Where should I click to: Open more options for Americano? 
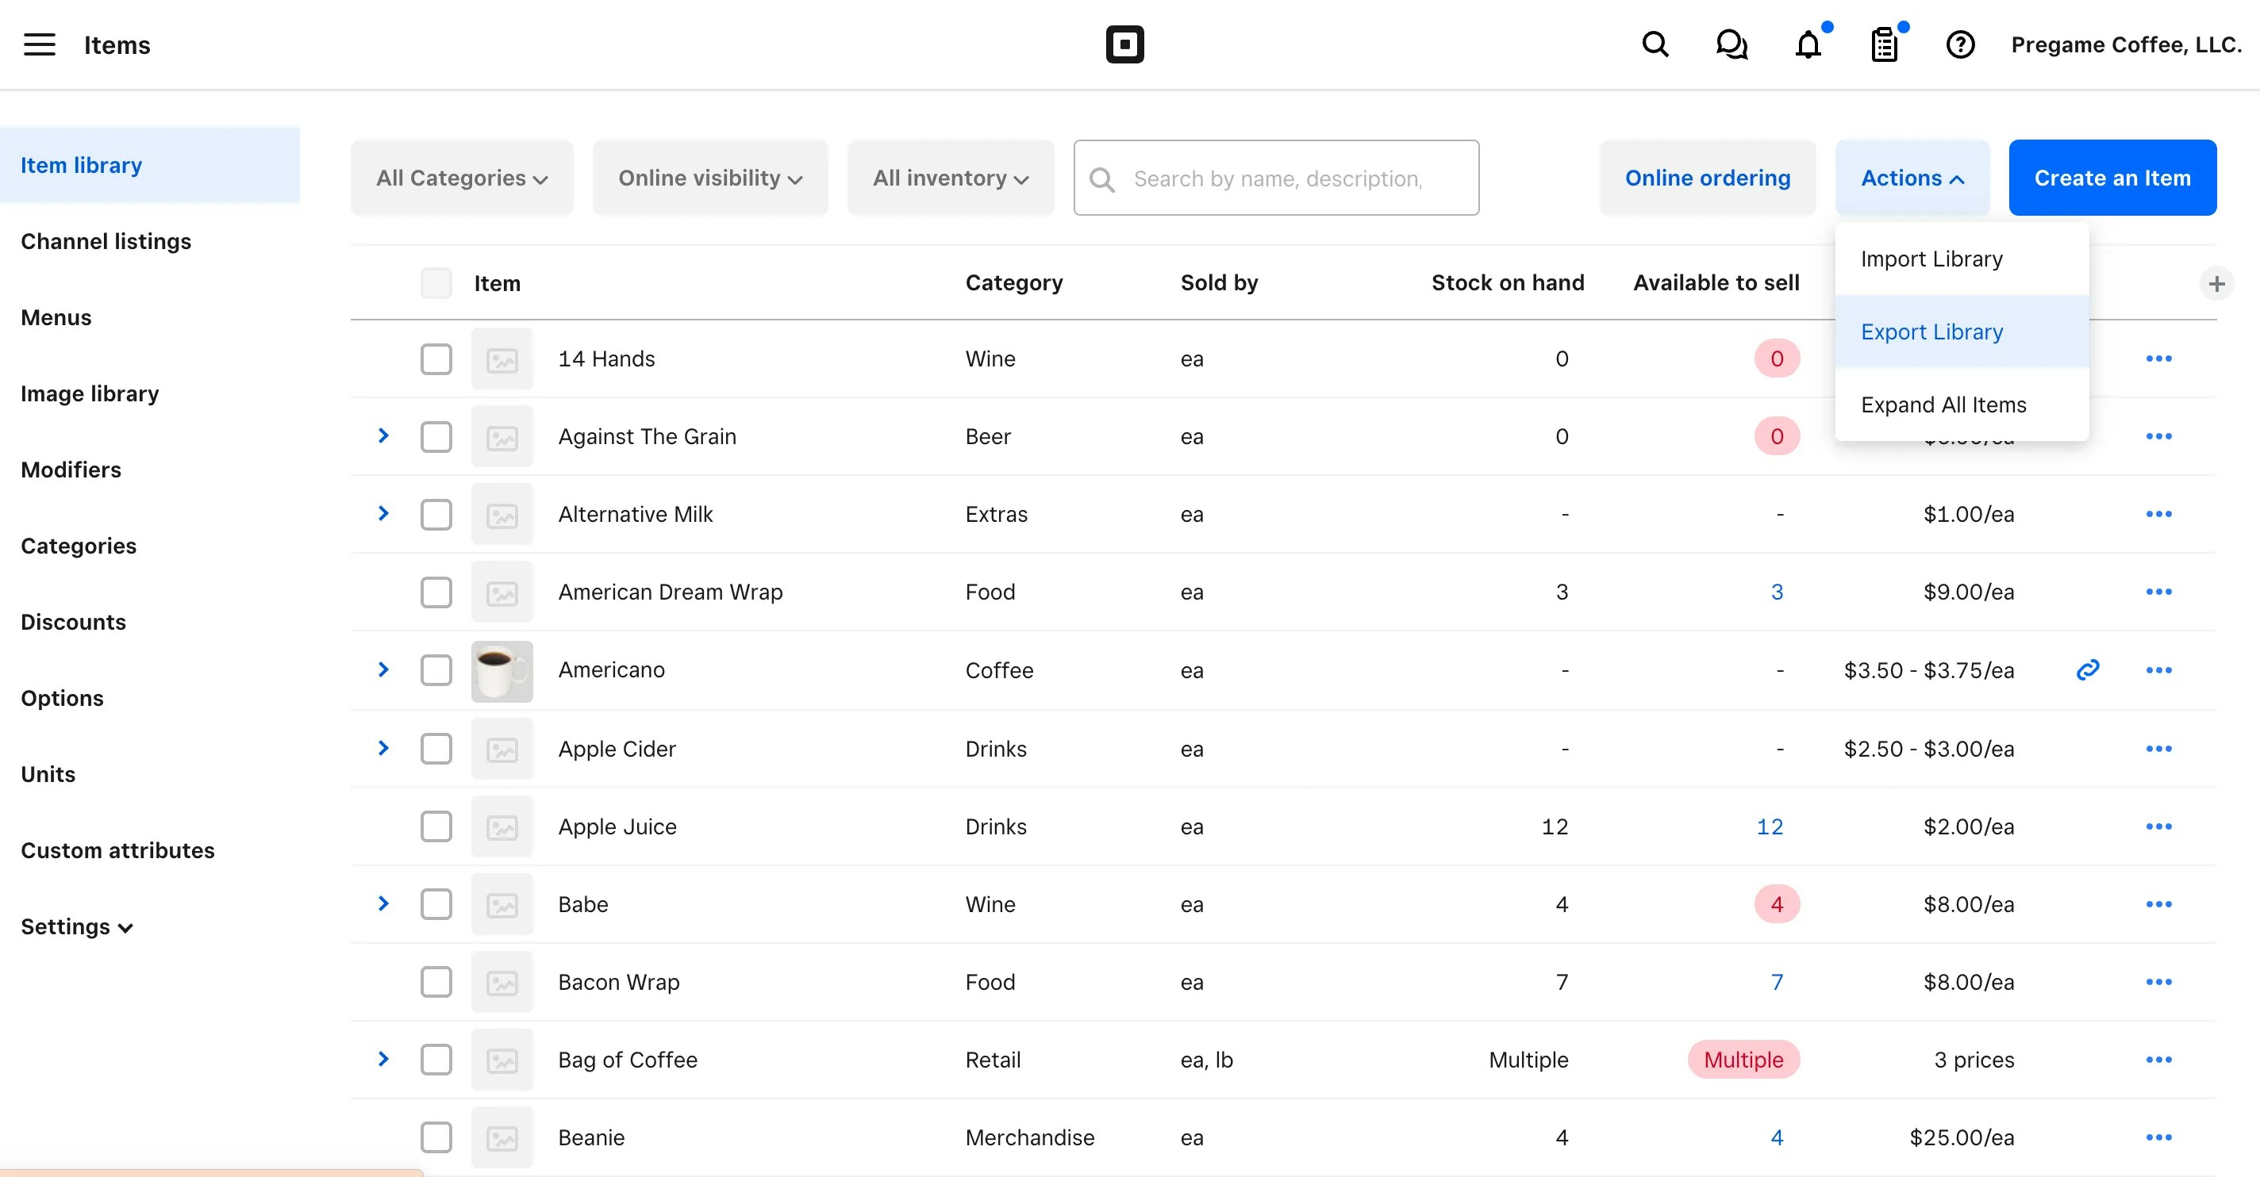coord(2159,670)
